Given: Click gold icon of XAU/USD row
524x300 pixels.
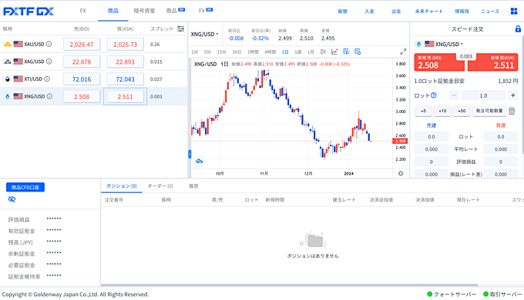Looking at the screenshot, I should tap(8, 44).
